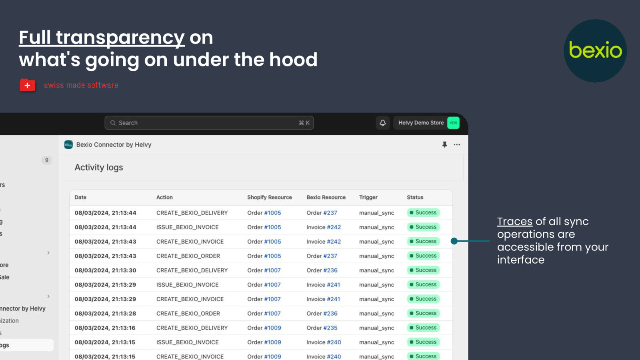Open the 'Sale' sidebar item
The image size is (640, 360).
pyautogui.click(x=5, y=277)
